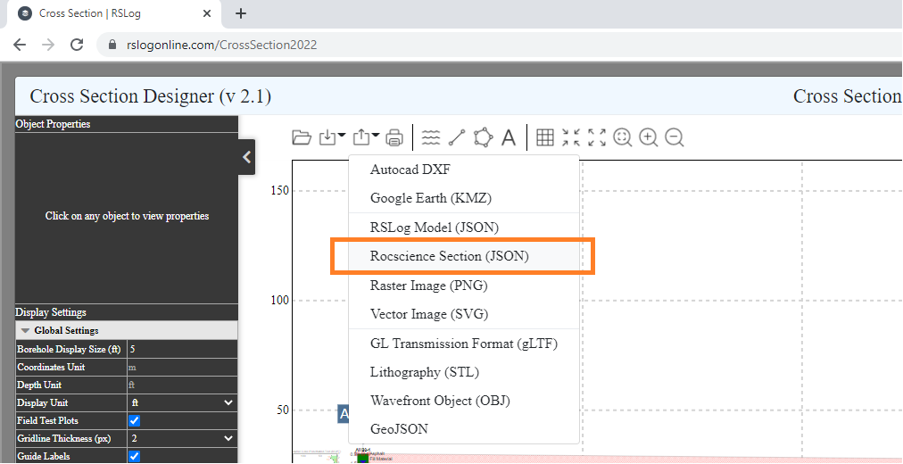Screen dimensions: 903x464
Task: Click the zoom to fit magnifier icon
Action: tap(623, 137)
